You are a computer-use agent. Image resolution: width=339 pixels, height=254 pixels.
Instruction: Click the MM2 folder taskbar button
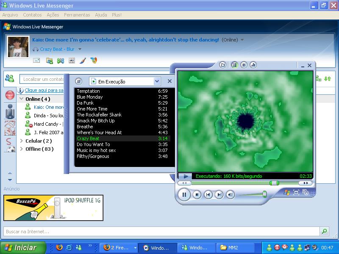coord(236,248)
